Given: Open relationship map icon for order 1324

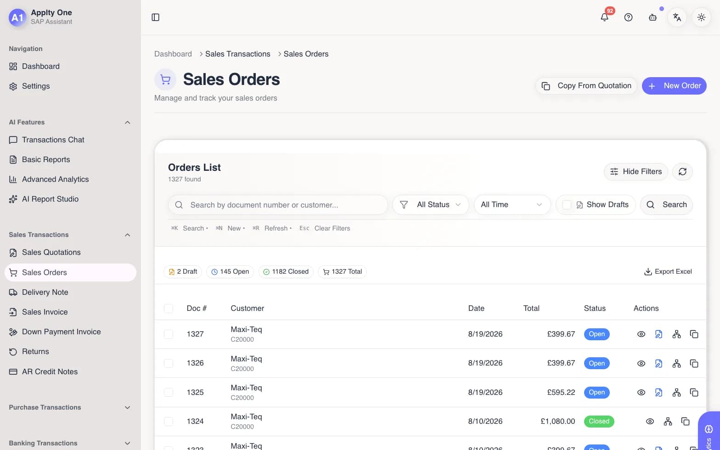Looking at the screenshot, I should tap(668, 422).
